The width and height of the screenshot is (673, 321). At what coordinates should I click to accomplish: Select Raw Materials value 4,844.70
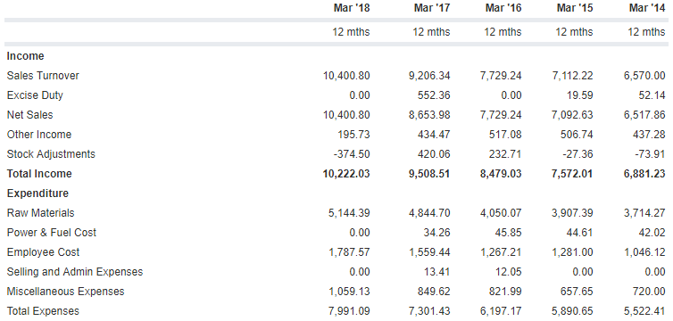pyautogui.click(x=429, y=213)
